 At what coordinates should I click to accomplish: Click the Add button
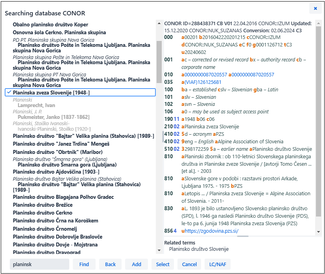click(x=137, y=264)
